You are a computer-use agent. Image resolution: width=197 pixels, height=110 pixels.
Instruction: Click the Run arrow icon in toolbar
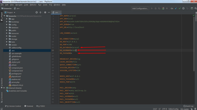pyautogui.click(x=152, y=9)
